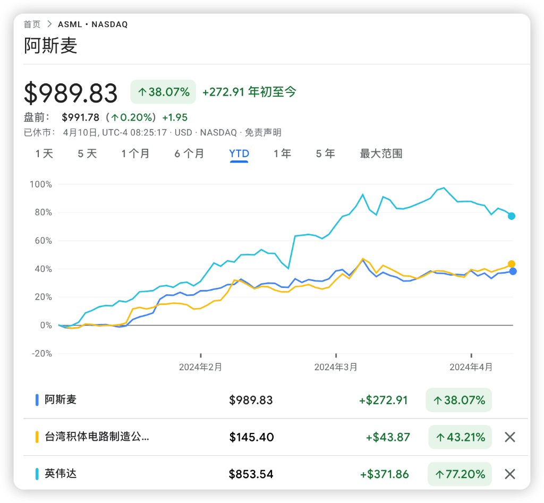Click the +$272.91 change in 阿斯麦 row

384,400
